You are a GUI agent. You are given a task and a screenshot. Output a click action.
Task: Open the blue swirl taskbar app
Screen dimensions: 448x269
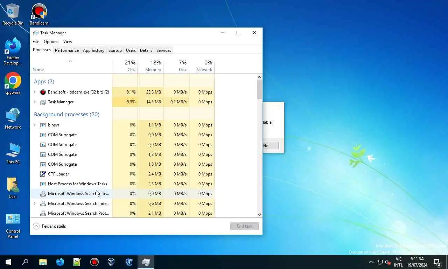(x=129, y=262)
